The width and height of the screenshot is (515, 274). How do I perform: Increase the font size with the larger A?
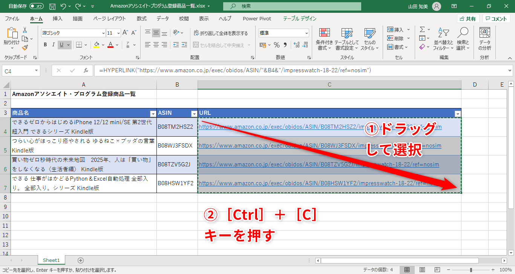(126, 33)
